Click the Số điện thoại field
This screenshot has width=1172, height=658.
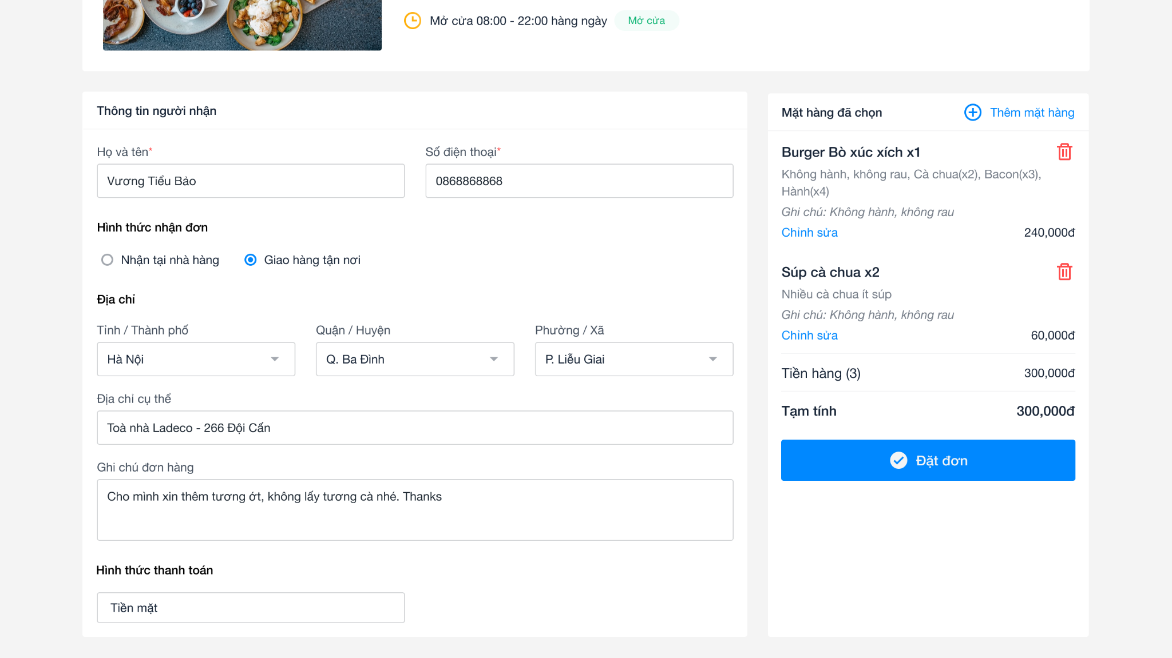coord(579,181)
